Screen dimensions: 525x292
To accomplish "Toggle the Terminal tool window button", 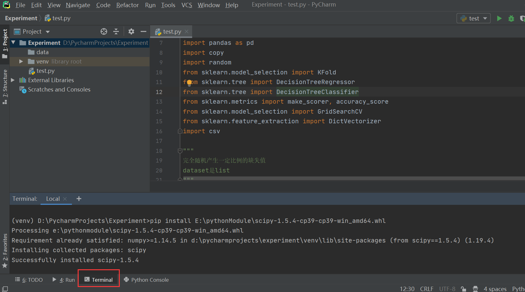I will tap(99, 280).
